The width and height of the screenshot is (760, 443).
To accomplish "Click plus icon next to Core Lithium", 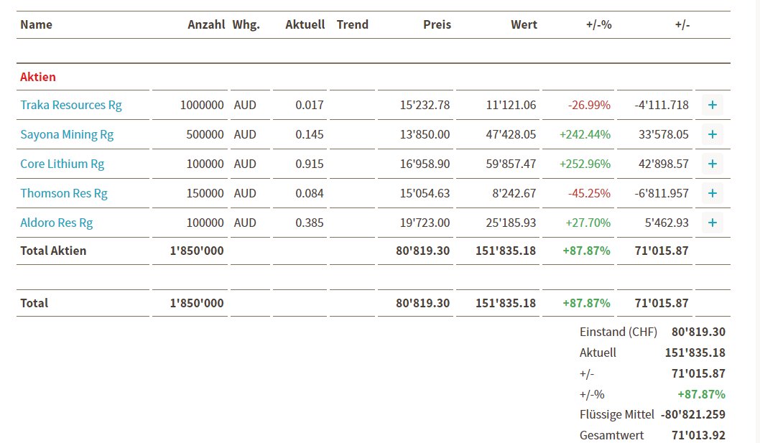I will (x=712, y=164).
